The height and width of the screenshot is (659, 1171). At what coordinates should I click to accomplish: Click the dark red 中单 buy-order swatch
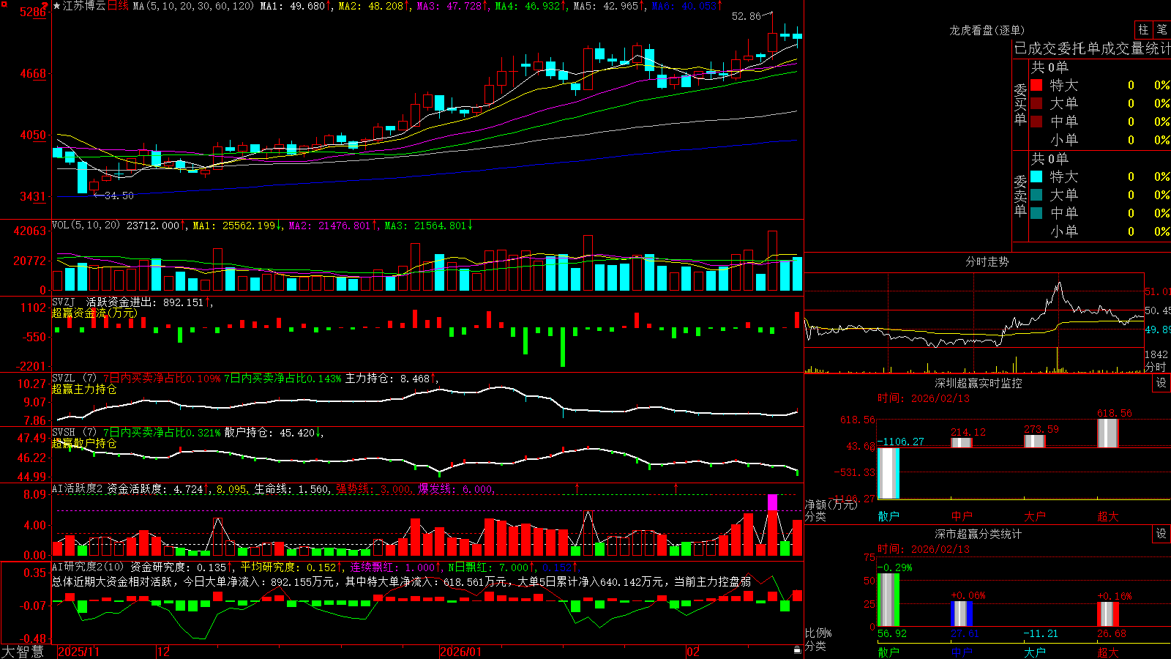[1036, 122]
